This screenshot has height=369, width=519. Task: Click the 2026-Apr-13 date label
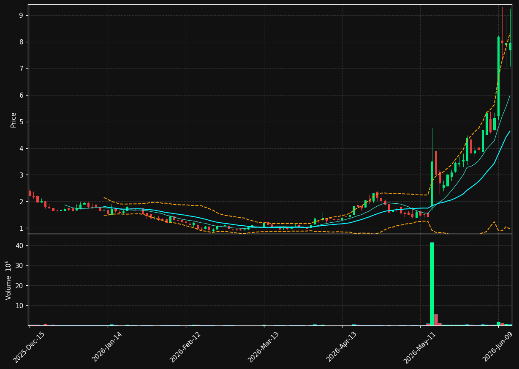[341, 347]
